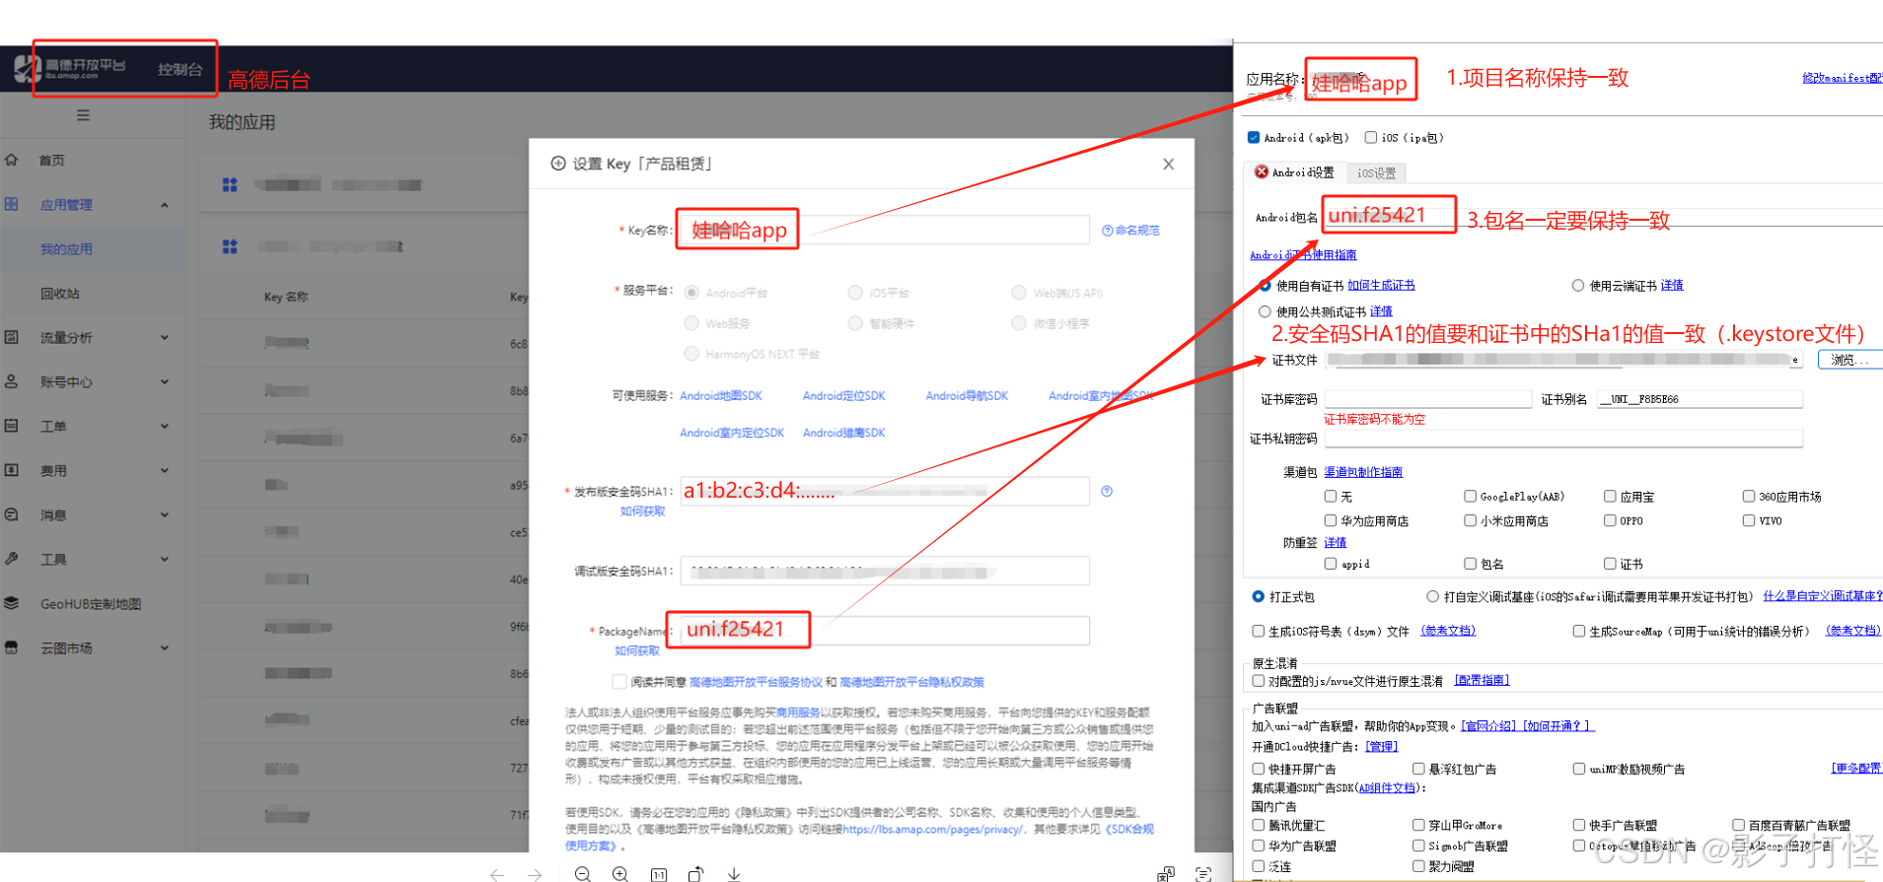1883x882 pixels.
Task: Expand the 工单 sidebar section
Action: coord(165,426)
